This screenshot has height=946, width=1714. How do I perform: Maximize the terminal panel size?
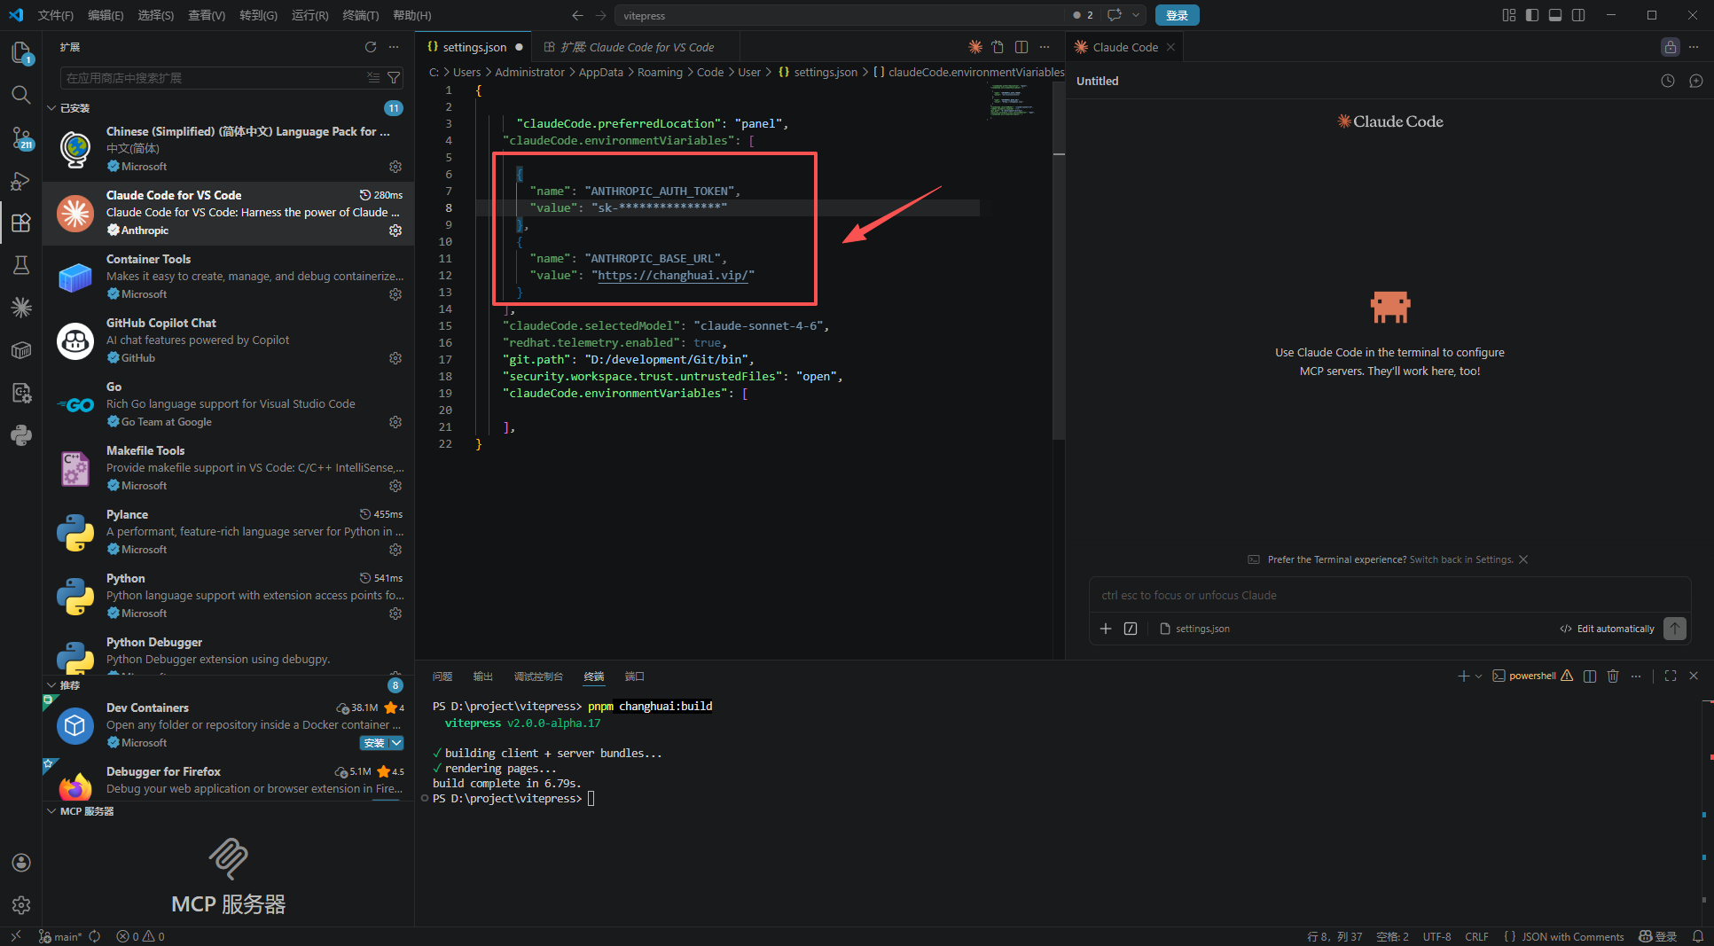1671,676
